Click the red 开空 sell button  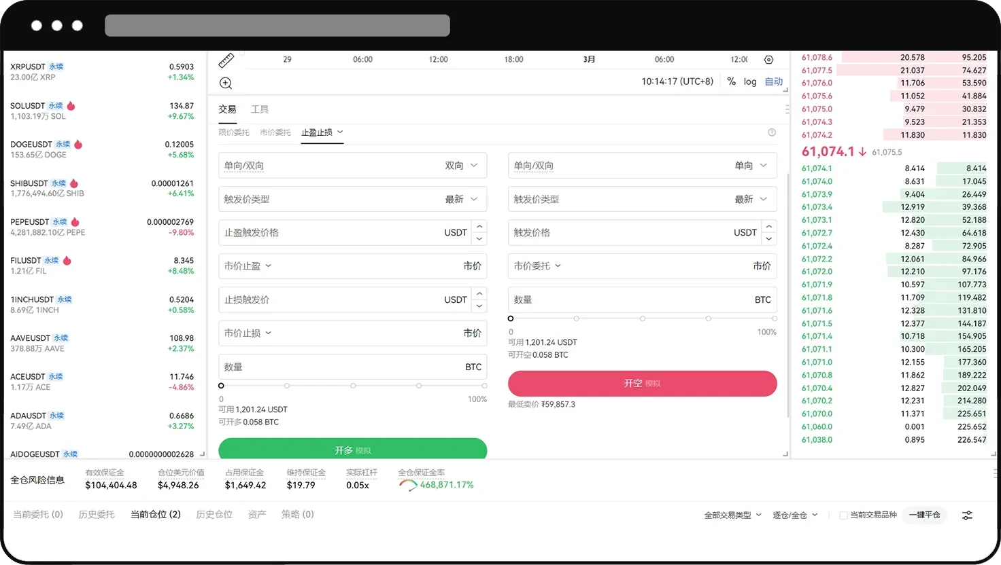click(x=643, y=384)
